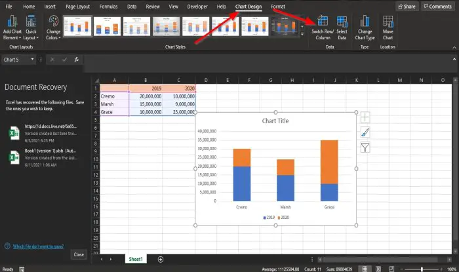Open chart styles paintbrush button
Screen dimensions: 459x272
click(365, 132)
